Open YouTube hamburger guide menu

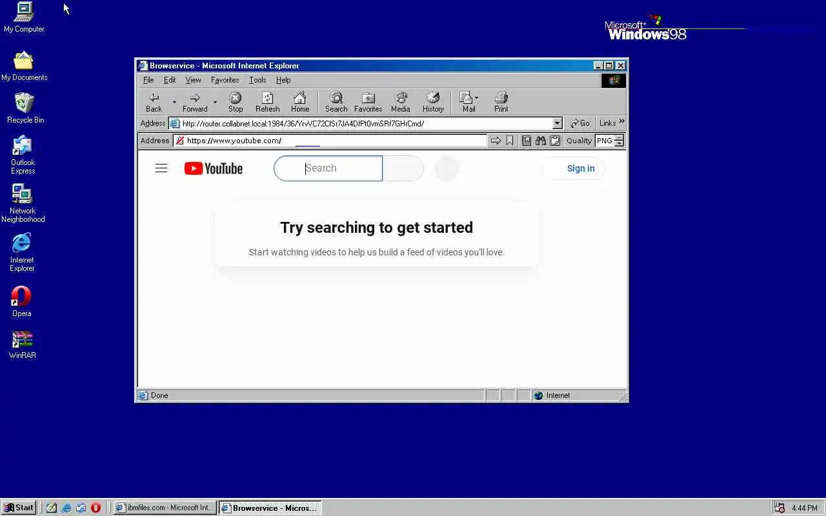(161, 168)
